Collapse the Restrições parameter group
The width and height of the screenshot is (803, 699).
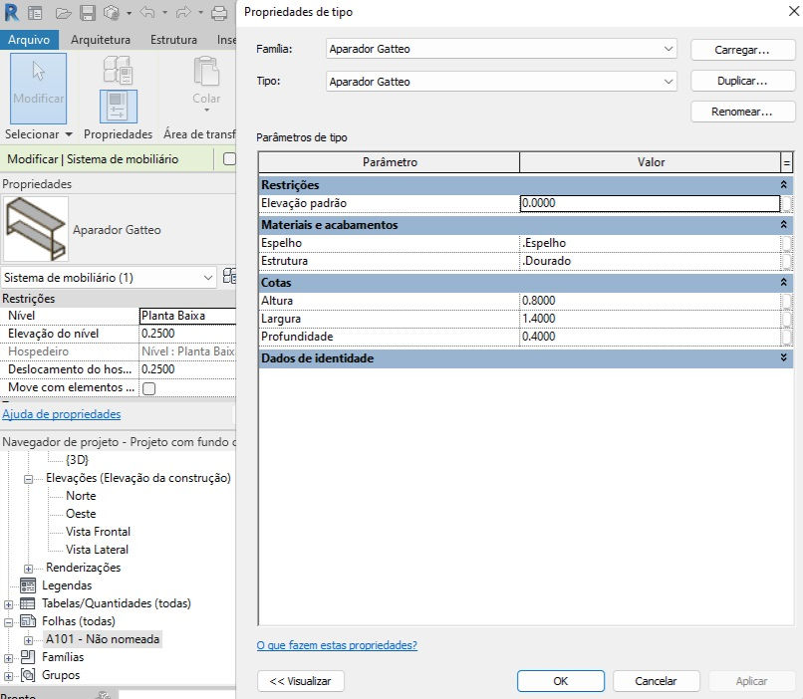coord(783,184)
